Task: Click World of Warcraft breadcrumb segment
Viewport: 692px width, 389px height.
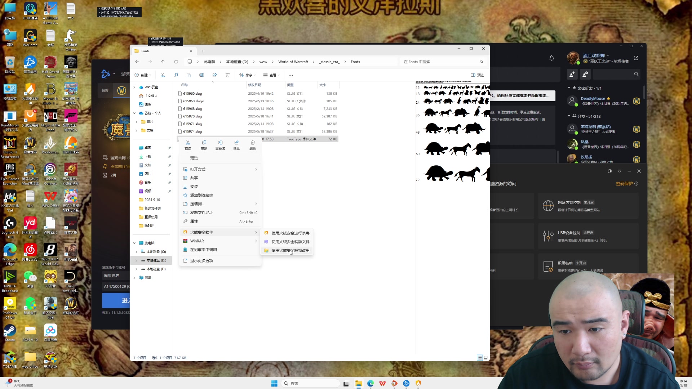Action: click(293, 62)
